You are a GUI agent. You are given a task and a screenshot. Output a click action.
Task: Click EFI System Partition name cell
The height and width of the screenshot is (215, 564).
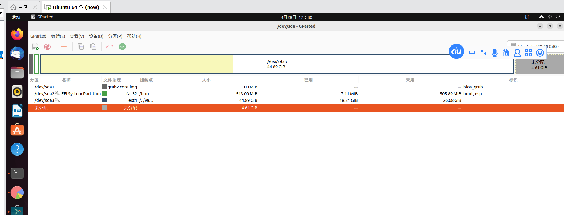click(x=81, y=94)
